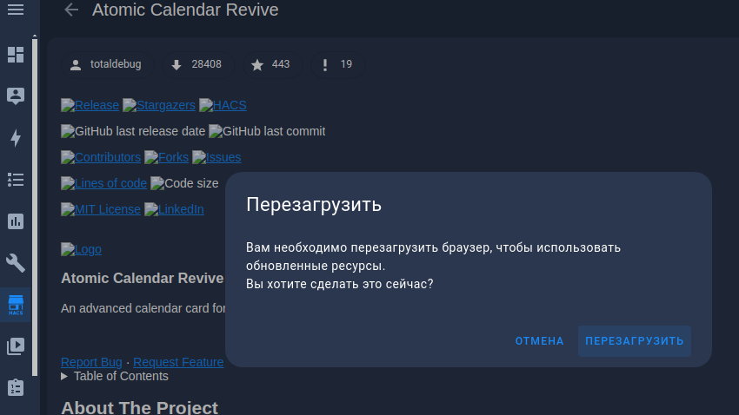Open the MIT License link
This screenshot has height=415, width=739.
[101, 209]
